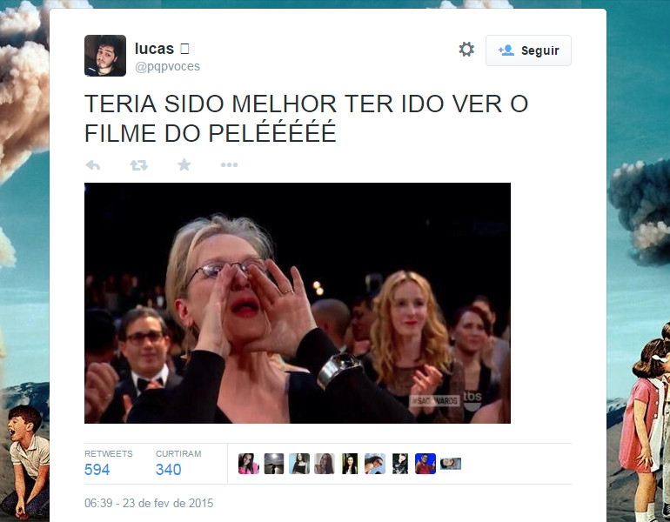Favorite the tweet with the star icon
The width and height of the screenshot is (670, 522).
(x=184, y=164)
